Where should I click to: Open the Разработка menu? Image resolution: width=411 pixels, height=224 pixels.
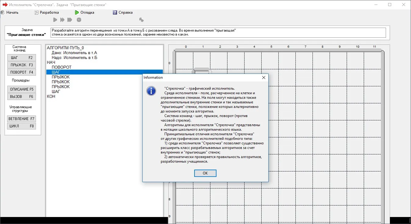(46, 12)
